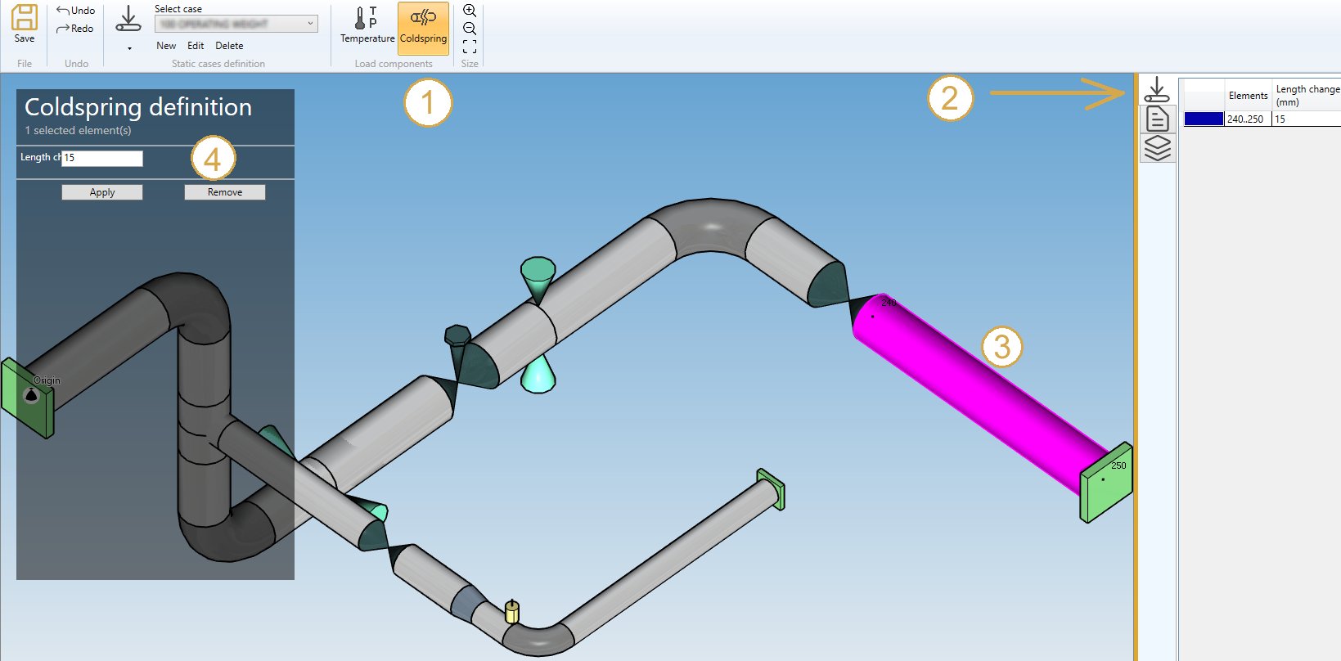Click the upper teal cone support

(538, 280)
